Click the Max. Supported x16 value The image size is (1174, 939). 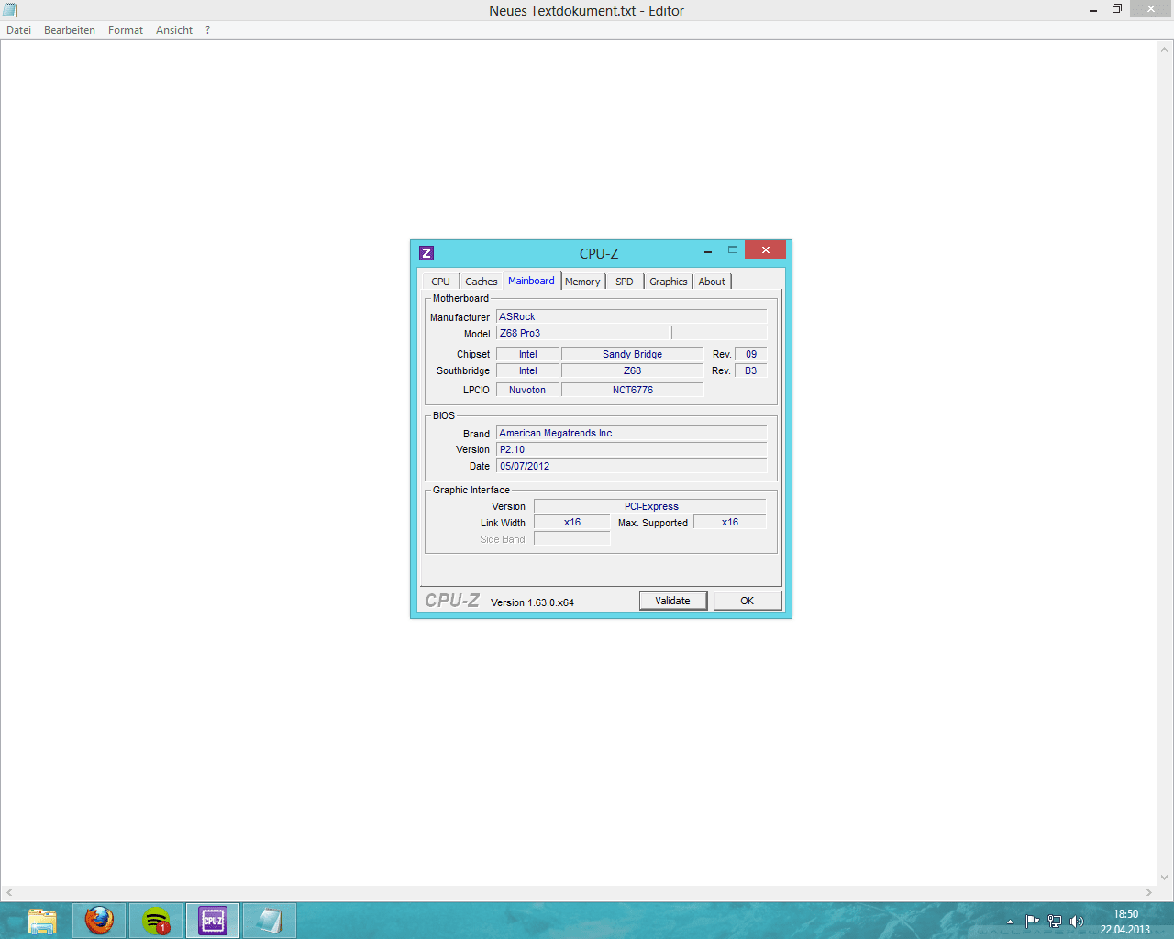(730, 522)
